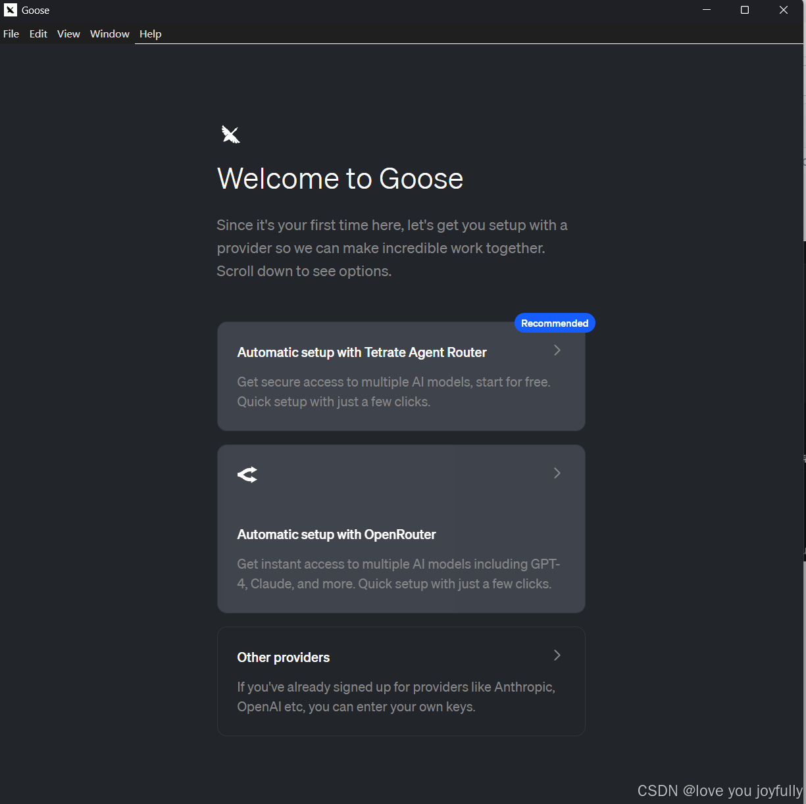
Task: Click the Goose app logo in the window corner
Action: pyautogui.click(x=9, y=10)
